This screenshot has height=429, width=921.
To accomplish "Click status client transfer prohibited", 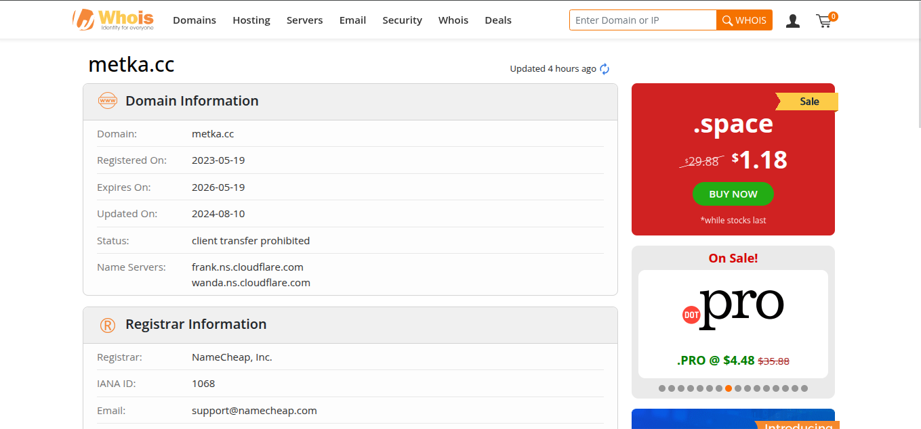I will (x=251, y=241).
